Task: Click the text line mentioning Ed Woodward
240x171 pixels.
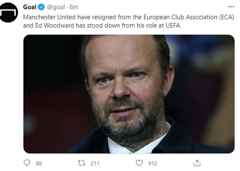Action: tap(102, 26)
